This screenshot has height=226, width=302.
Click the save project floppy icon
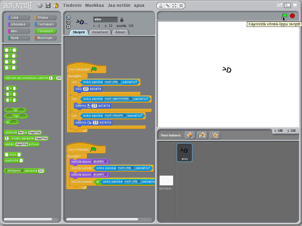(48, 6)
